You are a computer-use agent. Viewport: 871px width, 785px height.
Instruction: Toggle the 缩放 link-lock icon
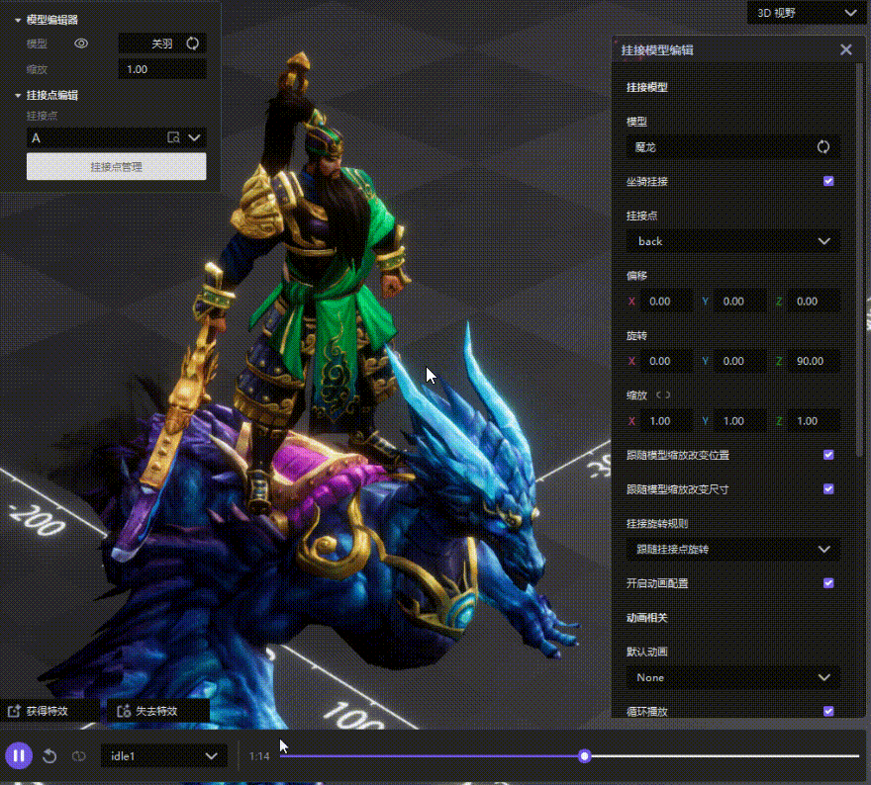(x=663, y=395)
